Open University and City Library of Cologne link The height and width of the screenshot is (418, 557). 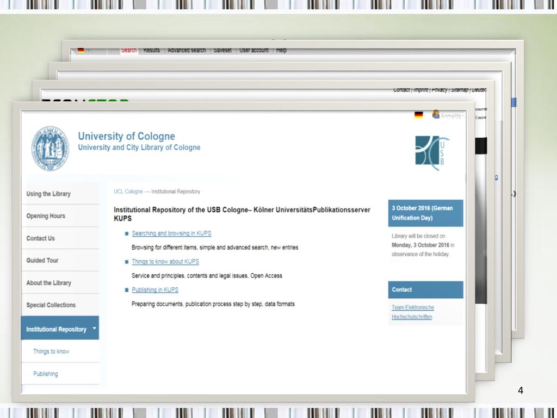click(x=139, y=147)
